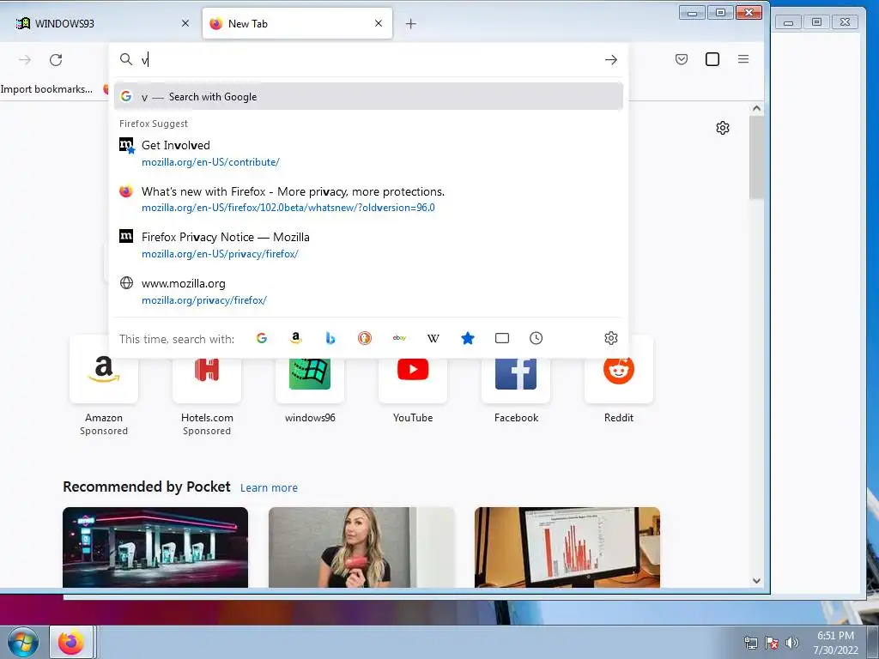Image resolution: width=879 pixels, height=659 pixels.
Task: Click the square toolbar icon beside Pocket
Action: point(712,59)
